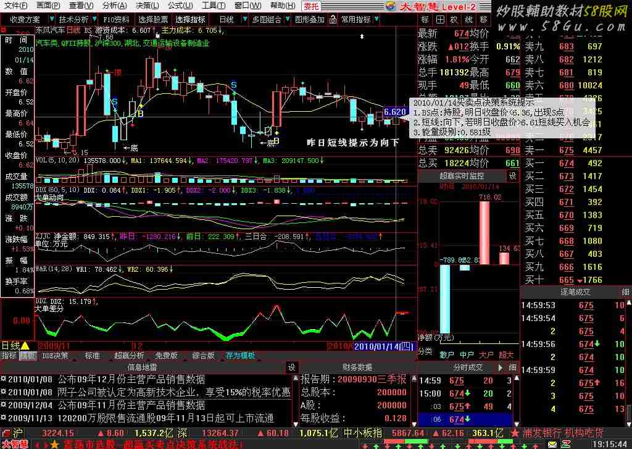Click the 选择股票 toolbar button
Image resolution: width=632 pixels, height=449 pixels.
153,19
